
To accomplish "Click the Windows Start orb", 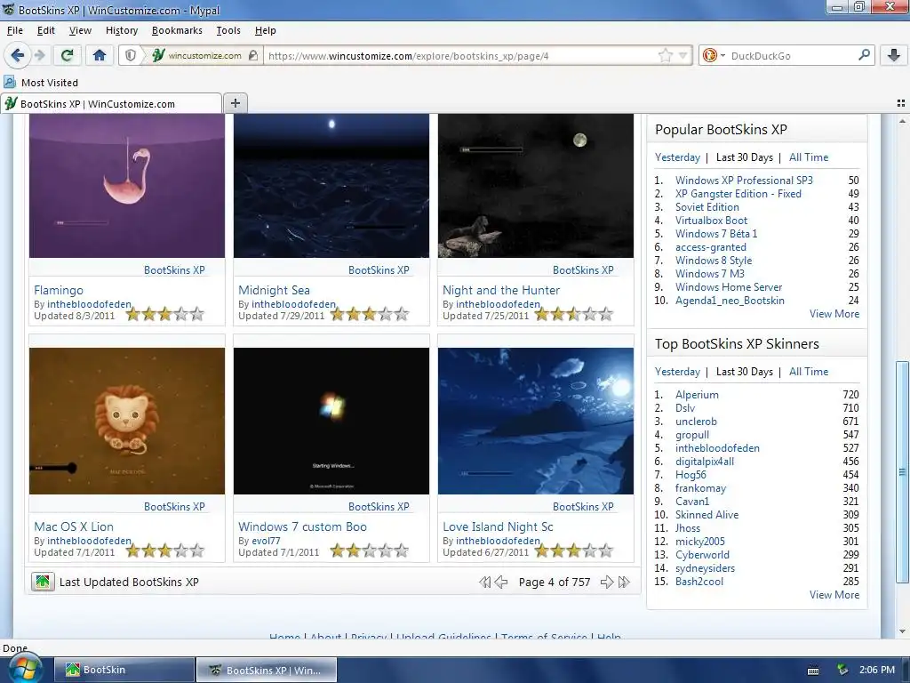I will [x=25, y=669].
